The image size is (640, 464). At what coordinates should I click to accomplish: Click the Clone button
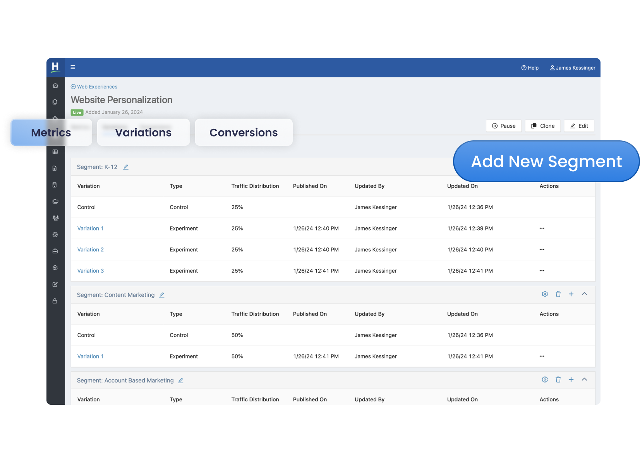click(x=542, y=126)
